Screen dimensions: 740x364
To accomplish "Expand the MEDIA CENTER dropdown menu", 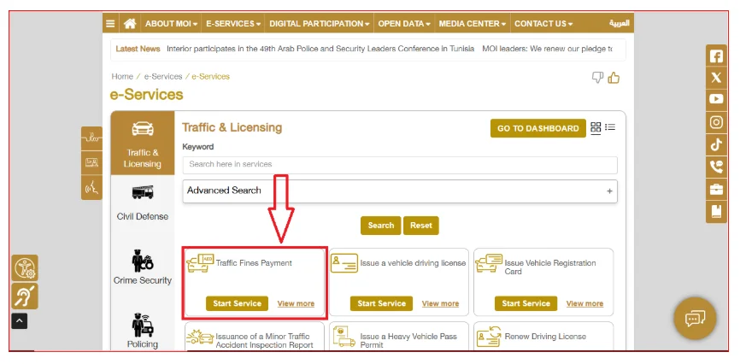I will point(473,24).
